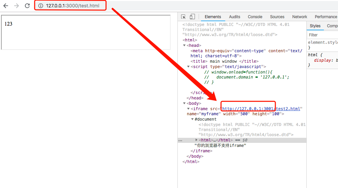Collapse the head element node
338x188 pixels.
point(184,45)
